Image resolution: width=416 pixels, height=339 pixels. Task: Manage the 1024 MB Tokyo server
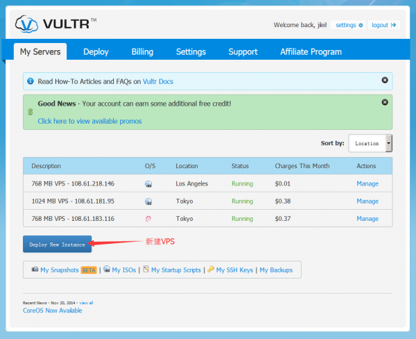click(x=367, y=201)
